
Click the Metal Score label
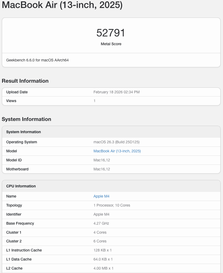[x=111, y=44]
